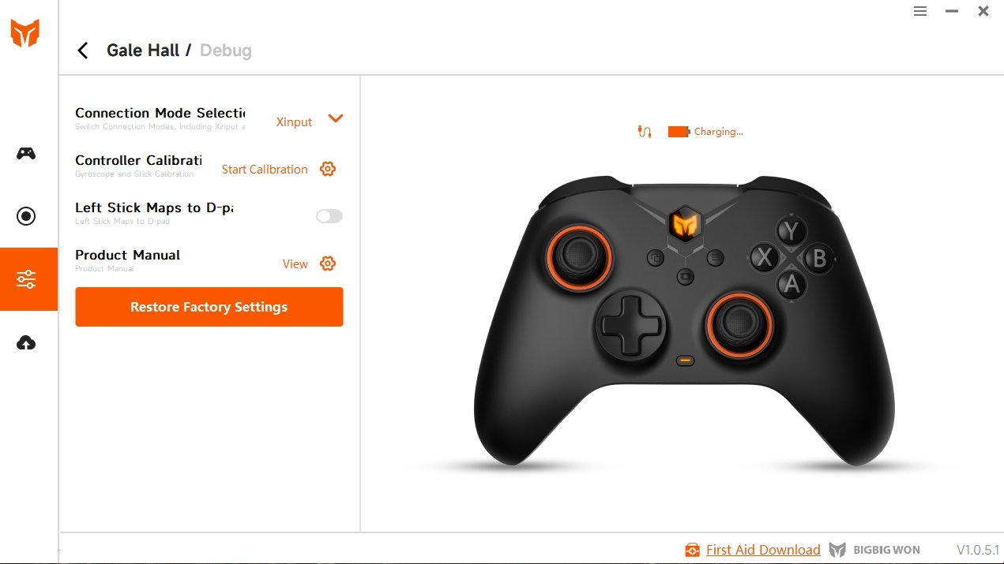This screenshot has height=564, width=1004.
Task: Open the hamburger menu in title bar
Action: pyautogui.click(x=920, y=11)
